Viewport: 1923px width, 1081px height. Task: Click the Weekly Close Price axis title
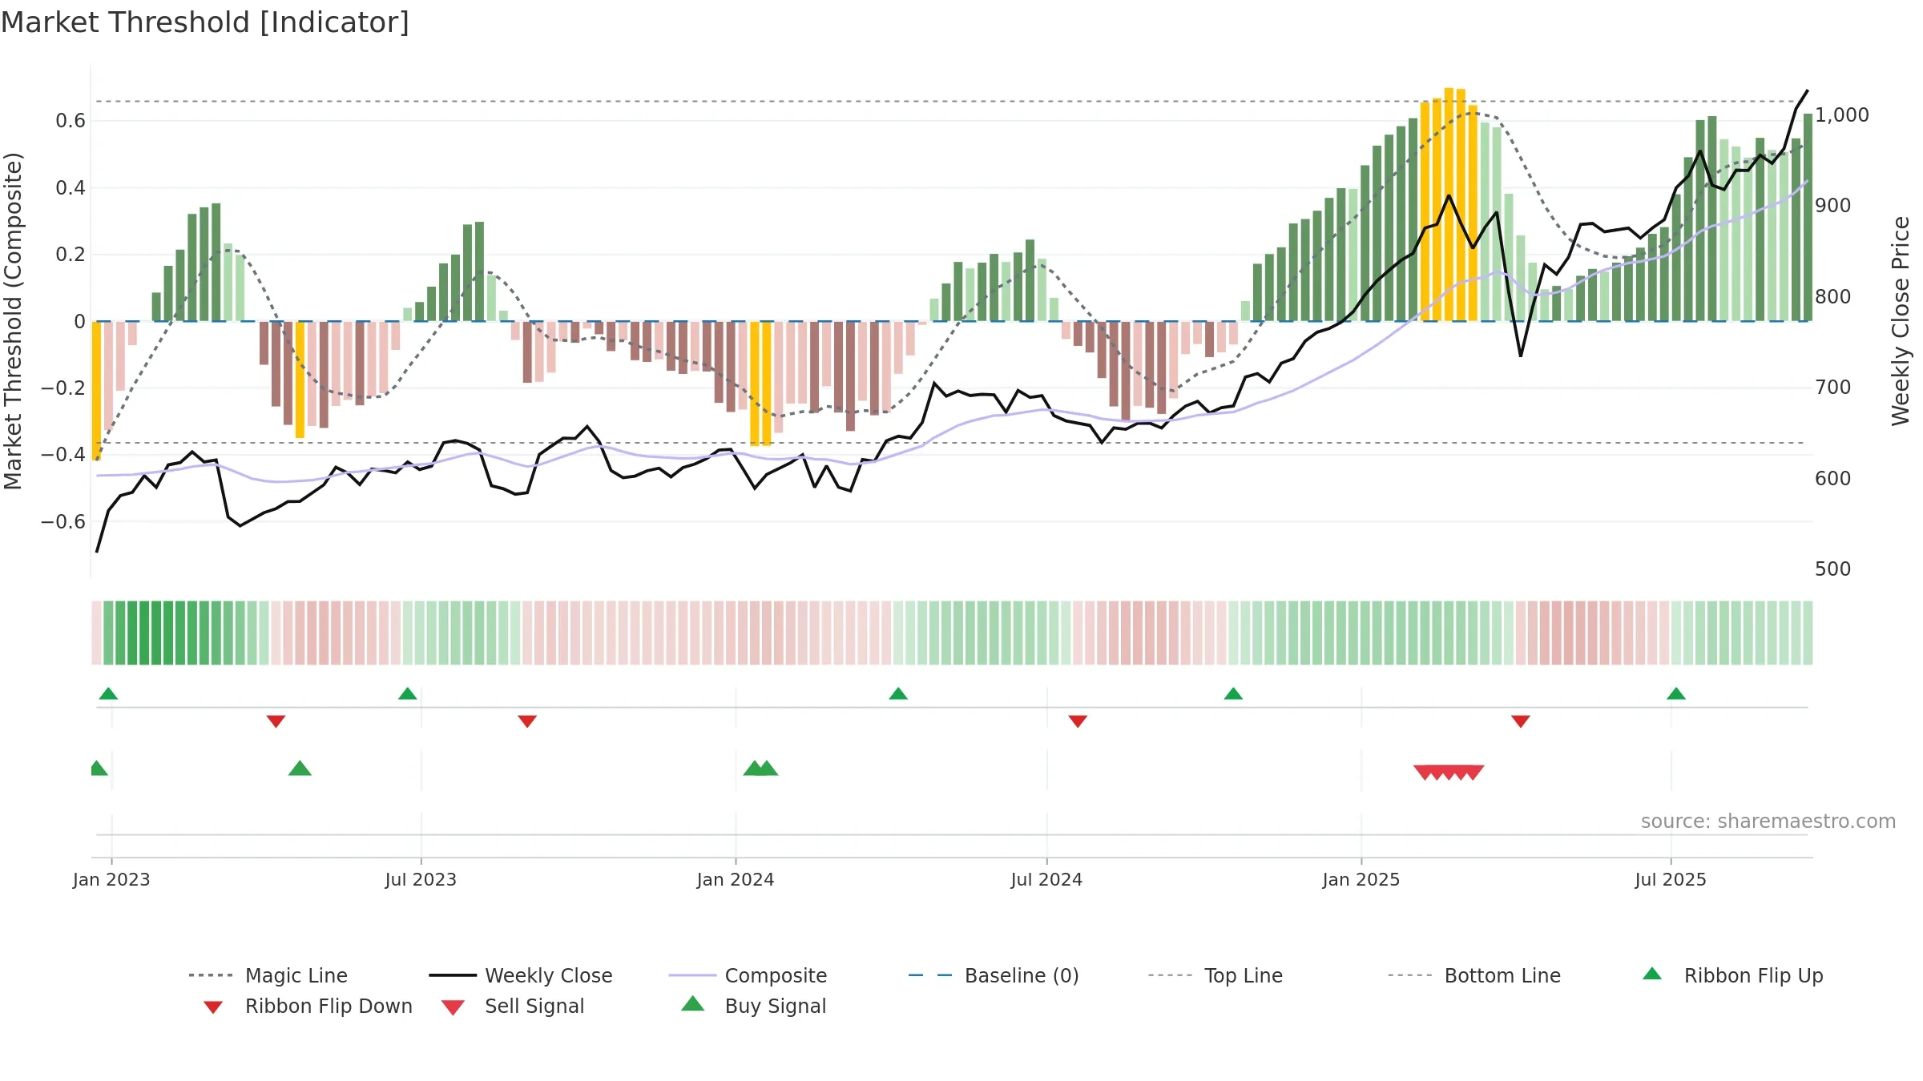[1901, 320]
